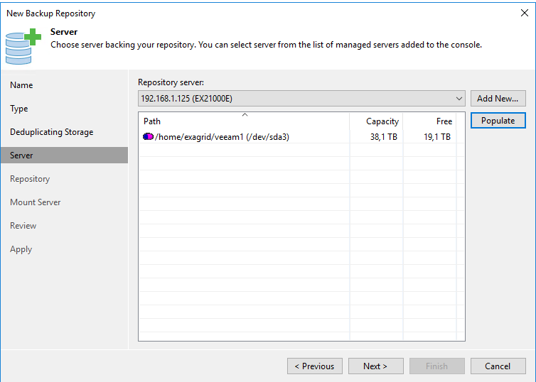The width and height of the screenshot is (536, 382).
Task: Select the Deduplicating Storage step
Action: pyautogui.click(x=52, y=132)
